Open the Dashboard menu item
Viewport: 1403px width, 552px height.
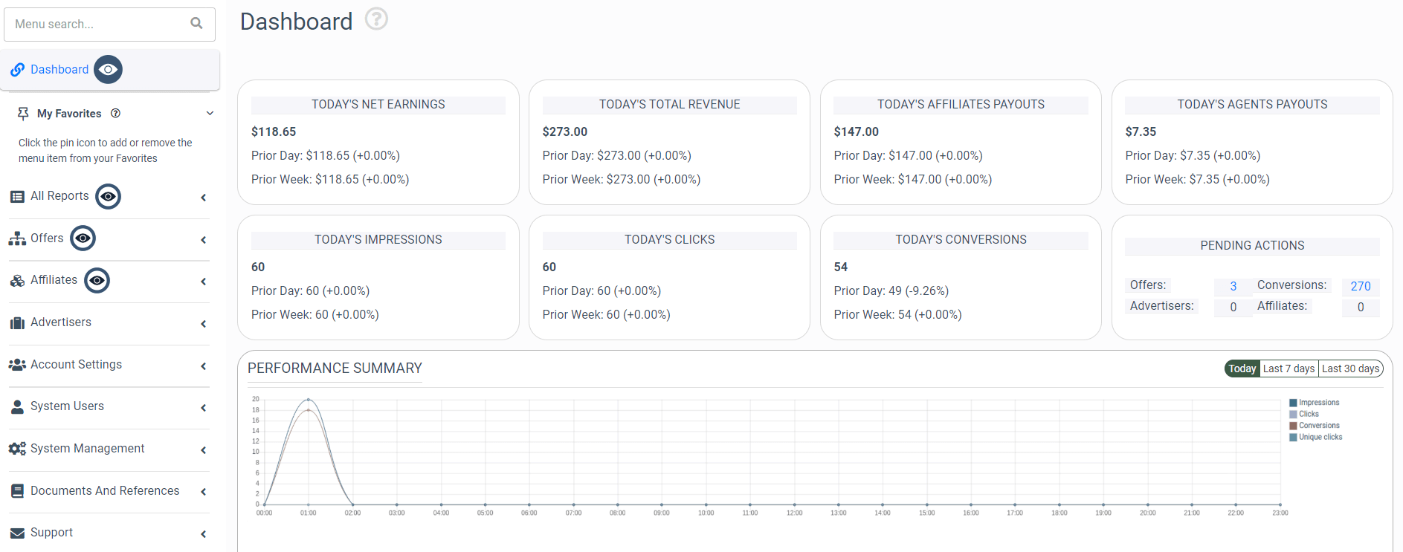tap(59, 70)
